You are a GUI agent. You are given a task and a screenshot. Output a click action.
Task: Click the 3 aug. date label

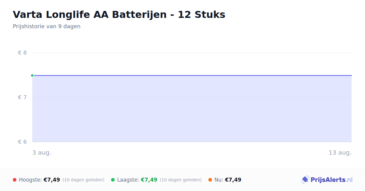pos(42,152)
